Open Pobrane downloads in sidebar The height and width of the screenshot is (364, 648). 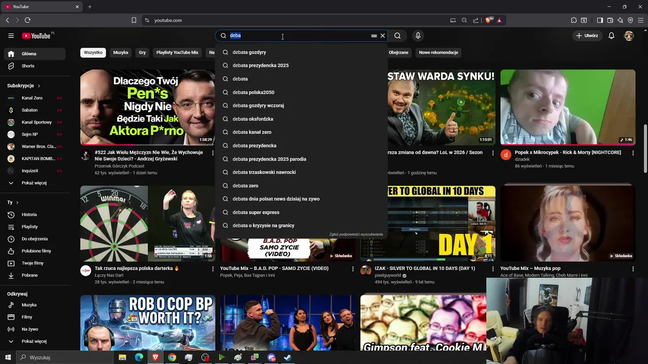(x=34, y=275)
